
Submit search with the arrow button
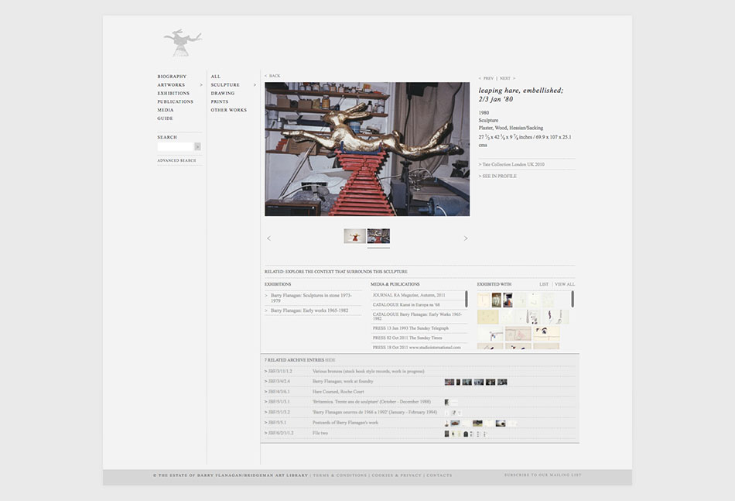click(x=198, y=147)
